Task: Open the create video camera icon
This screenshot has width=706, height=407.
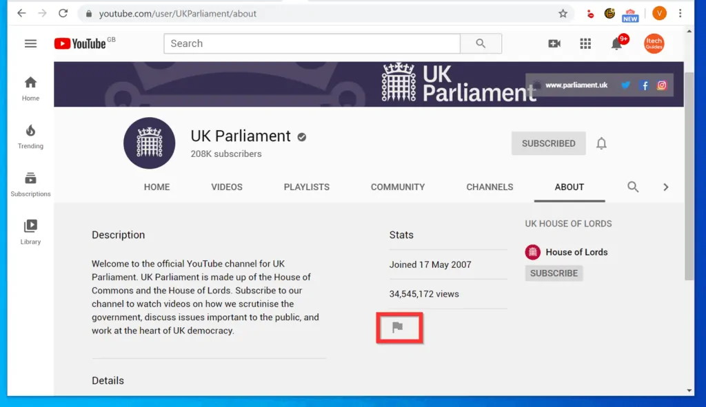Action: pos(554,43)
